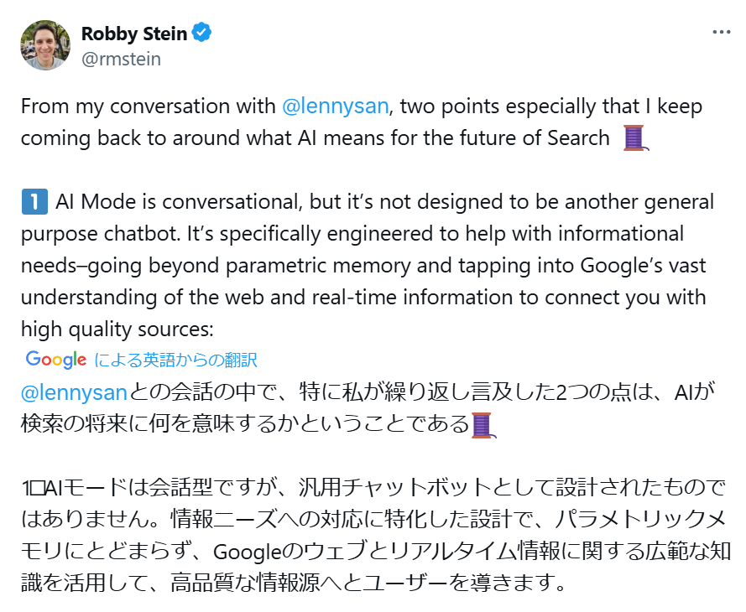
Task: Click the thread spool emoji in Japanese translation
Action: point(483,424)
